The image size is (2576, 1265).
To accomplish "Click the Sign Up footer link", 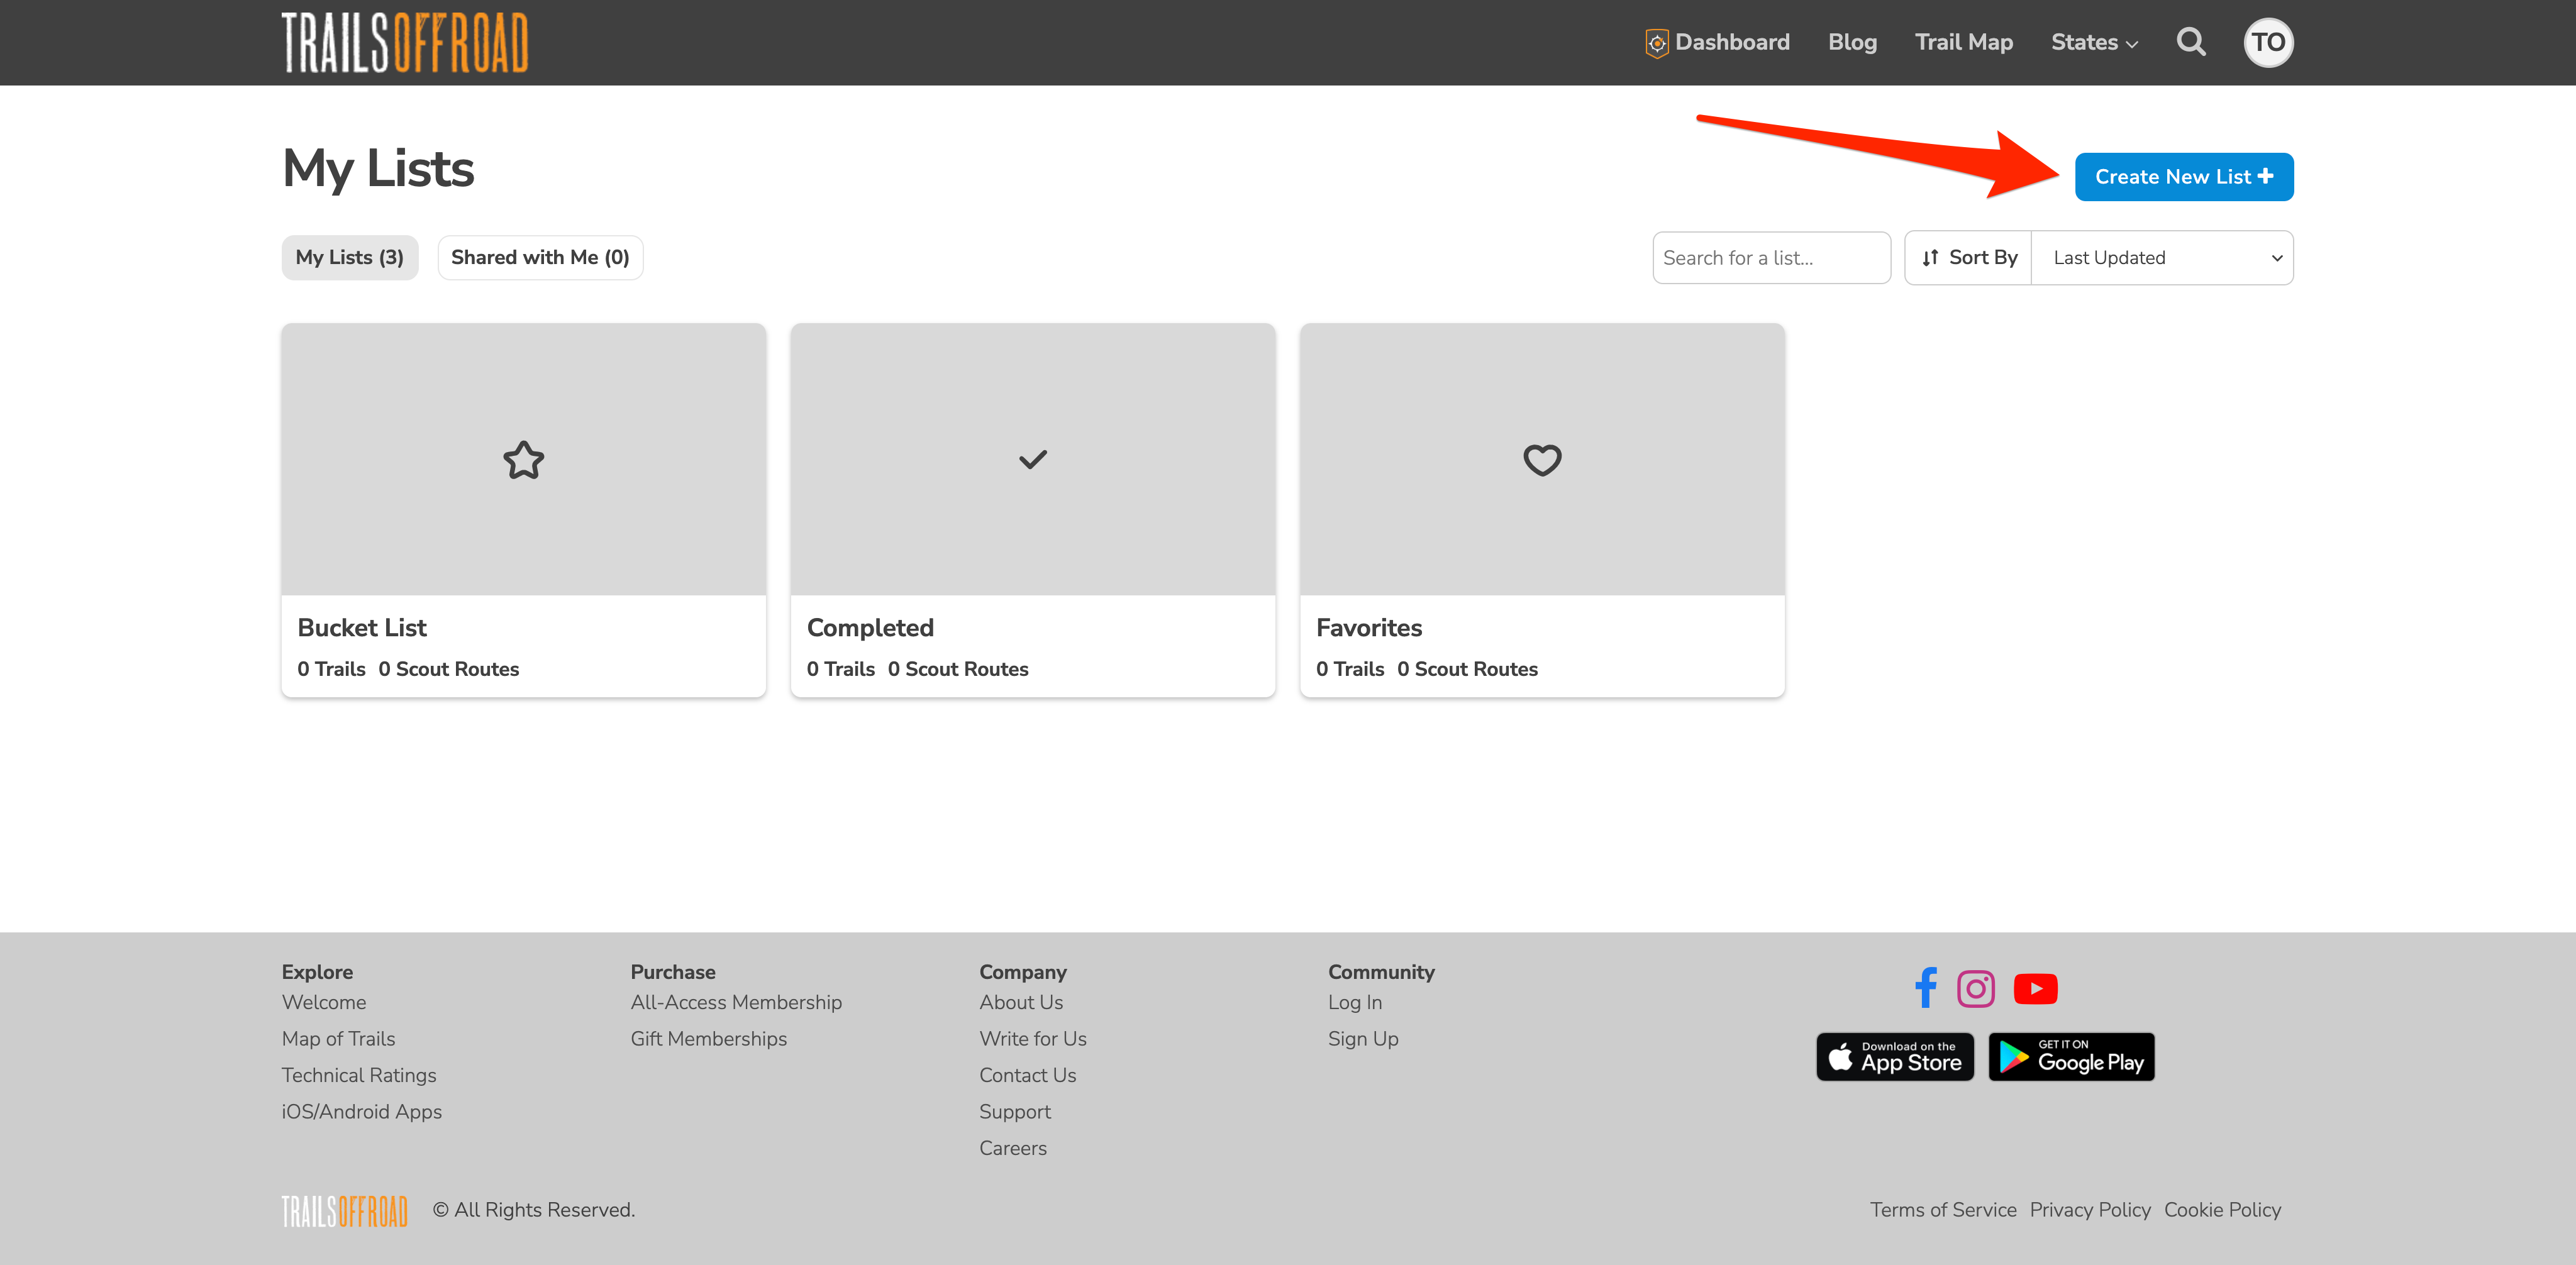I will click(x=1363, y=1039).
